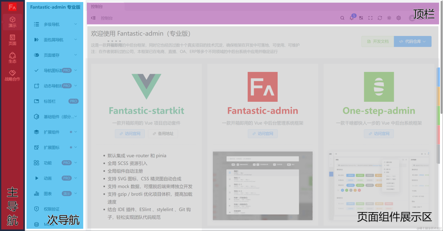Expand the 动画 submenu chevron
This screenshot has height=231, width=443.
(x=75, y=178)
